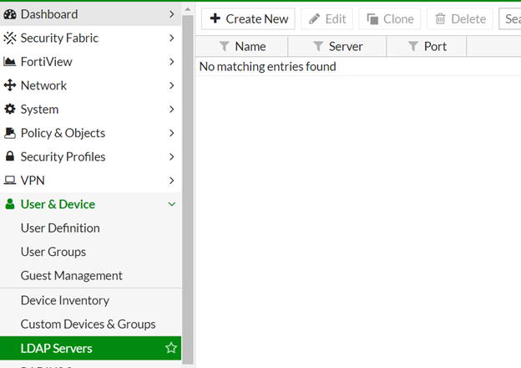Go to User Groups
This screenshot has width=521, height=368.
click(53, 252)
